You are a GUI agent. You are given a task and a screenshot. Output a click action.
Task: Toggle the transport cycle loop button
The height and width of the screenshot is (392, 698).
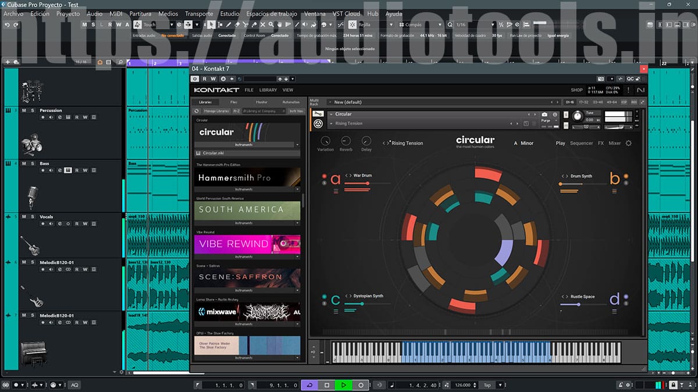(309, 385)
